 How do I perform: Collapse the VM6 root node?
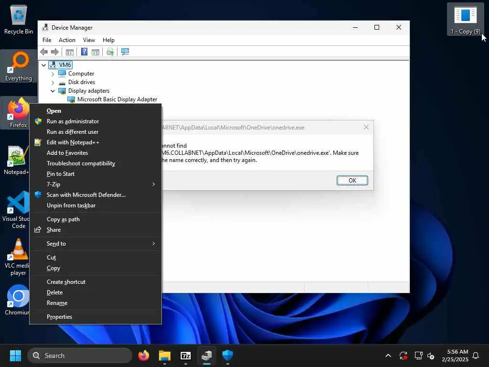(x=43, y=65)
